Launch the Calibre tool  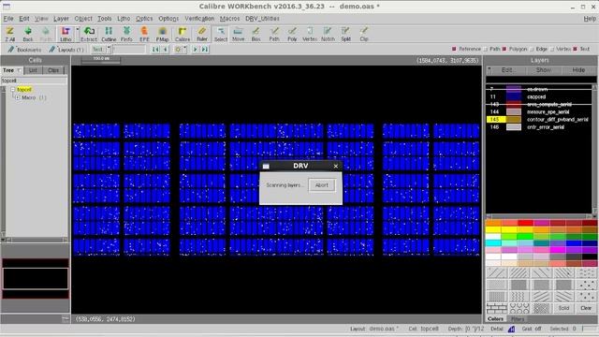(183, 34)
